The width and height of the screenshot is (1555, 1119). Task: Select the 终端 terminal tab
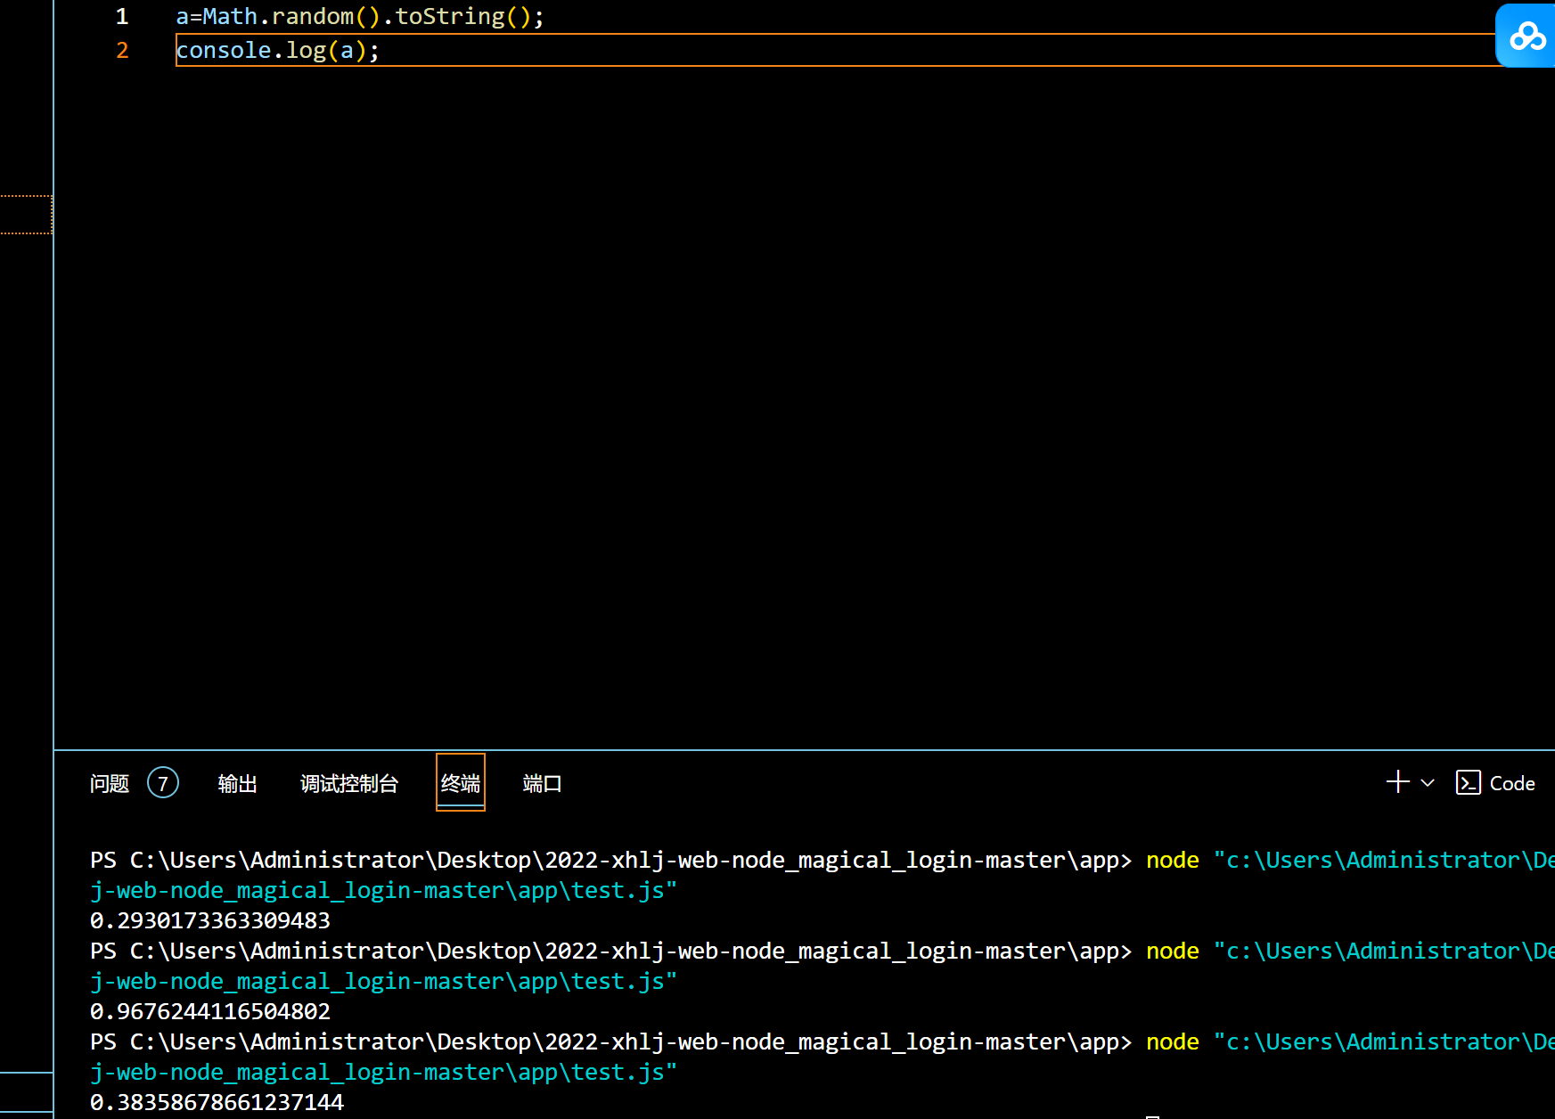pyautogui.click(x=461, y=782)
